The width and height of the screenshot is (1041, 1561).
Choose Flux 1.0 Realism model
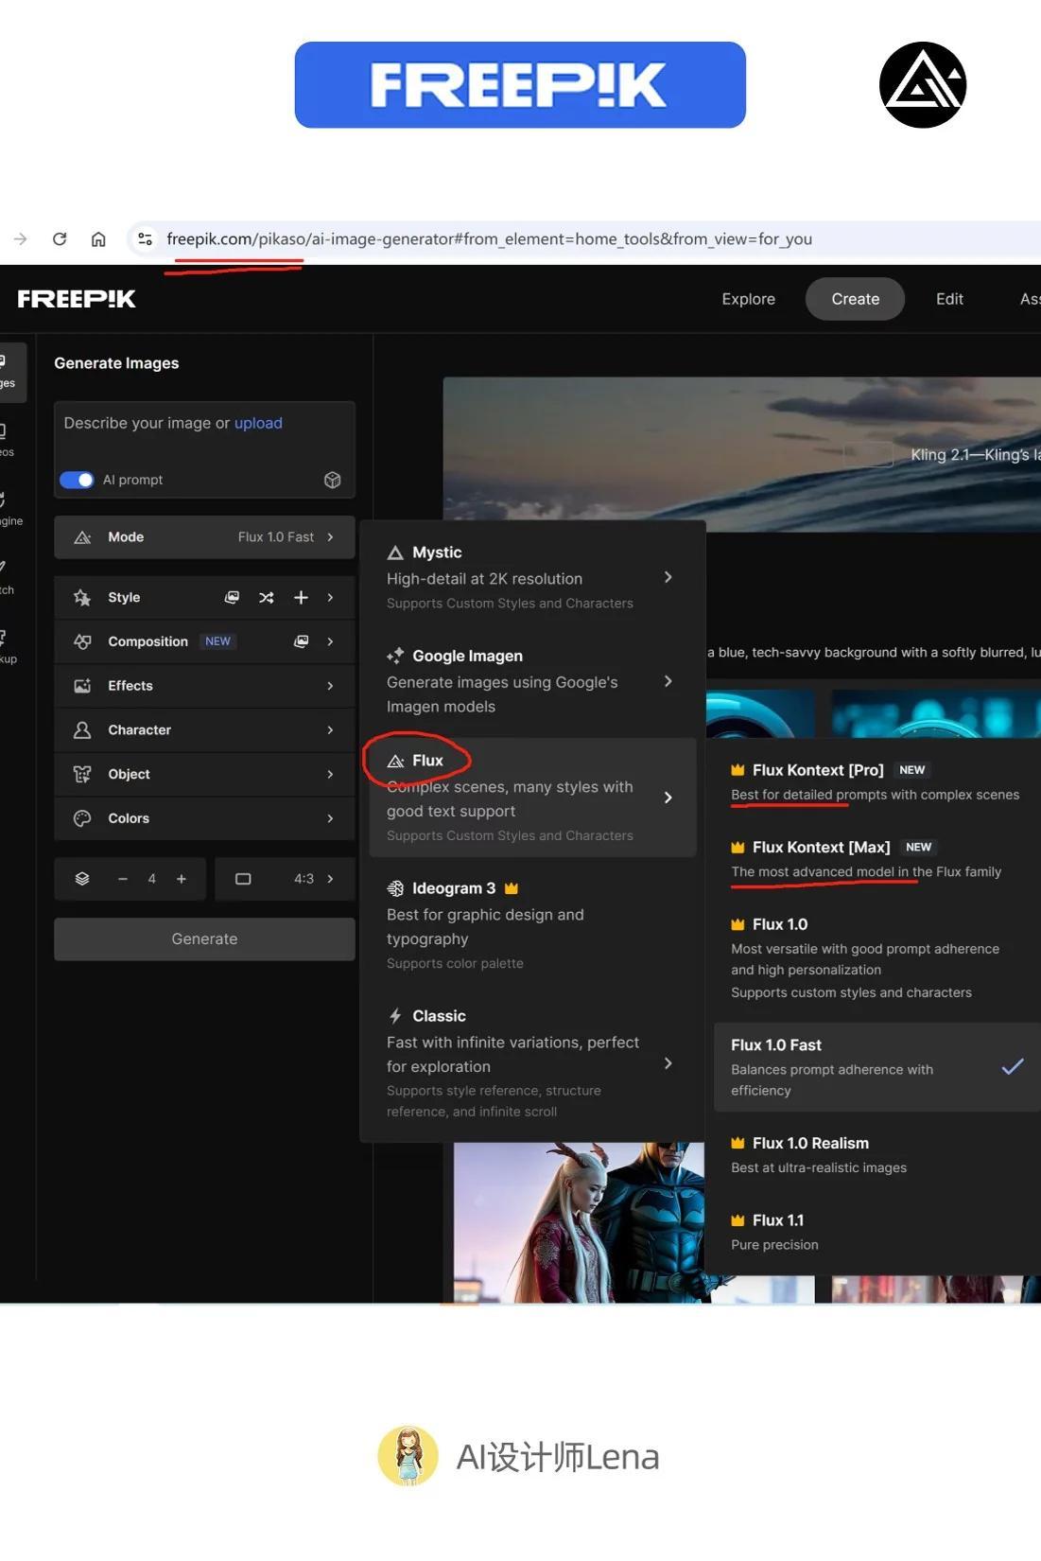point(876,1154)
